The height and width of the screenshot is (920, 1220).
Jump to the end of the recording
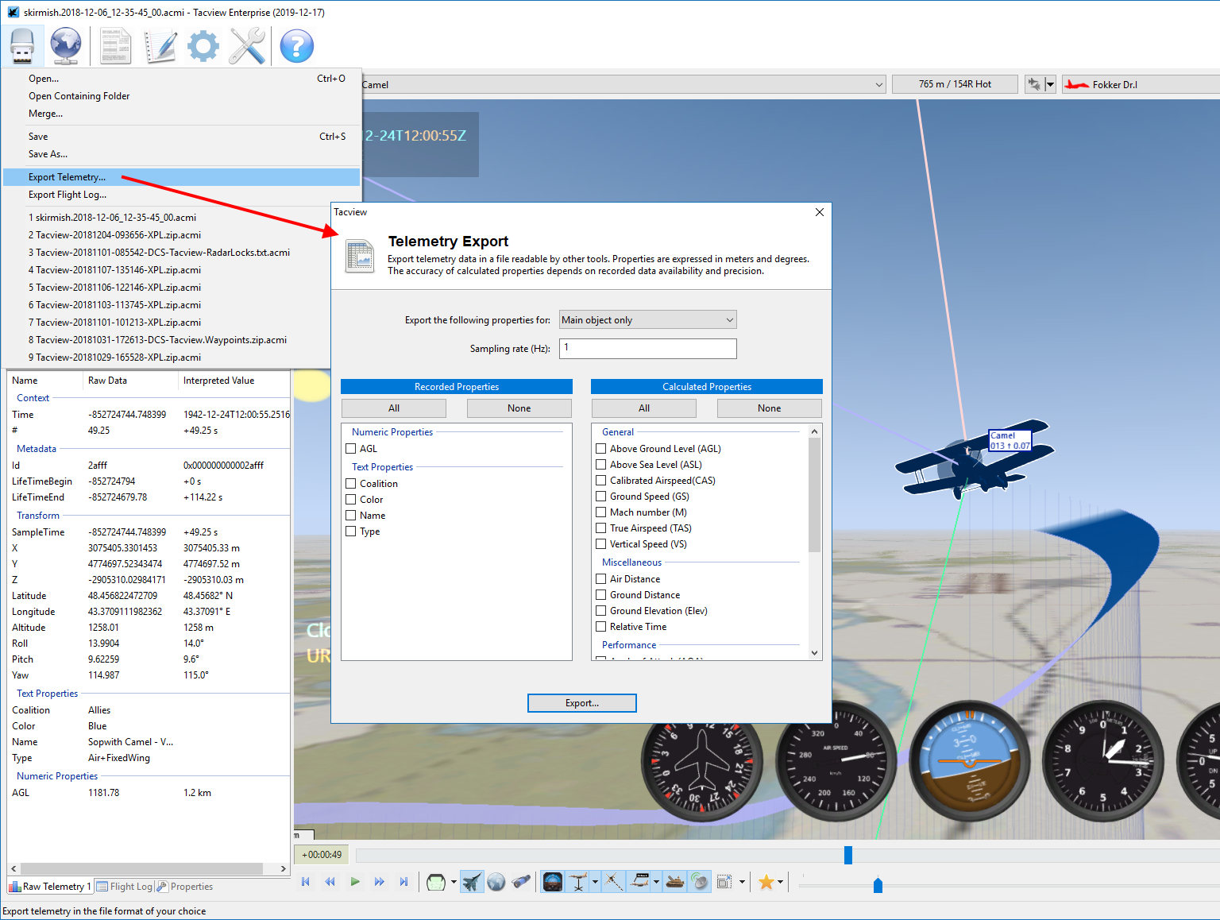(403, 882)
